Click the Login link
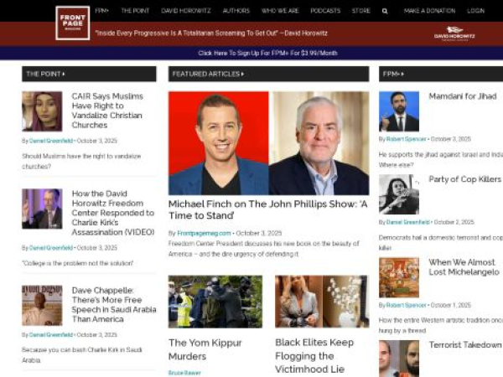The height and width of the screenshot is (377, 503). (x=475, y=11)
